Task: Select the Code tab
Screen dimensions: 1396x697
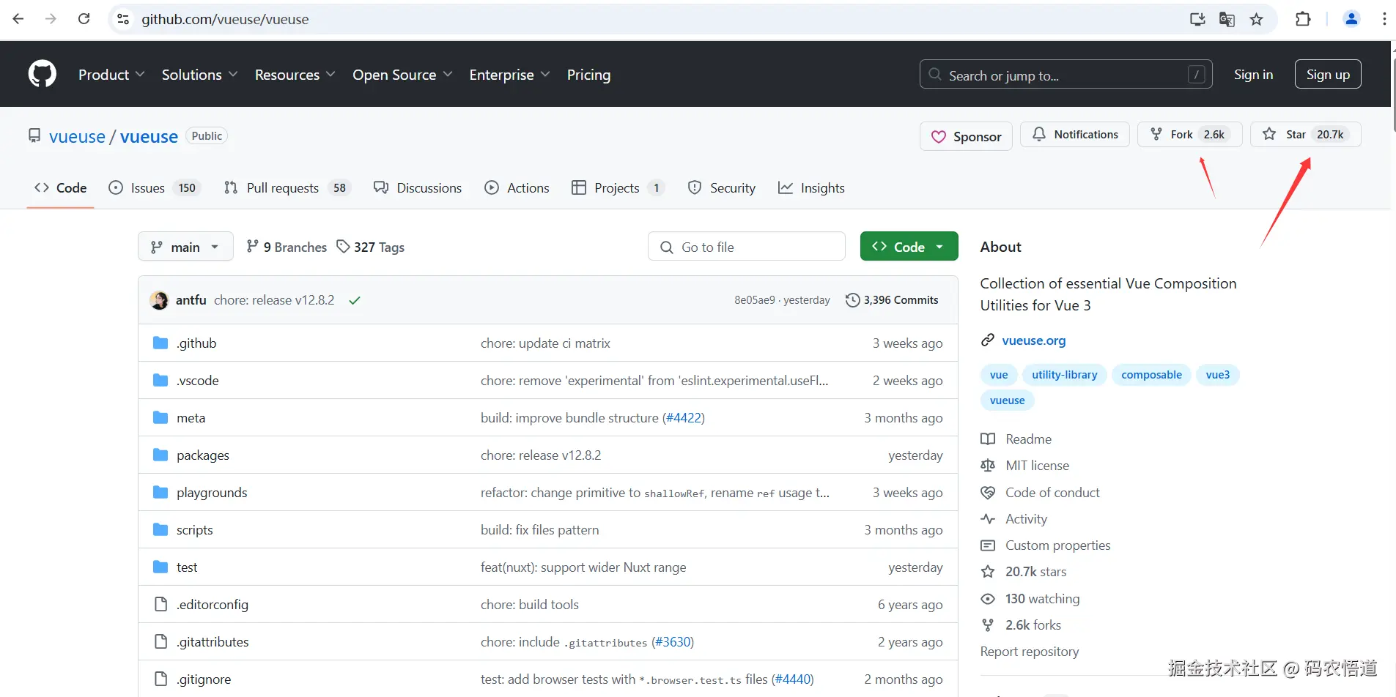Action: coord(61,188)
